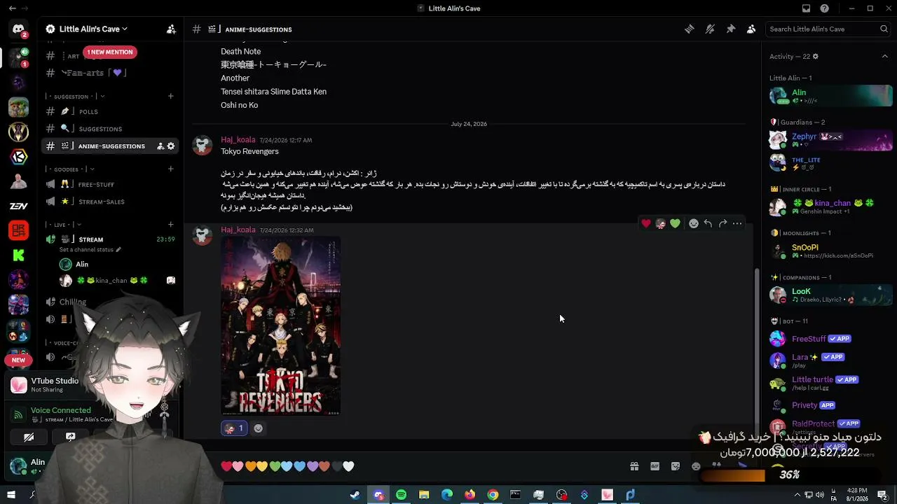Click Haj_koala username on Tokyo Revengers message

[238, 140]
